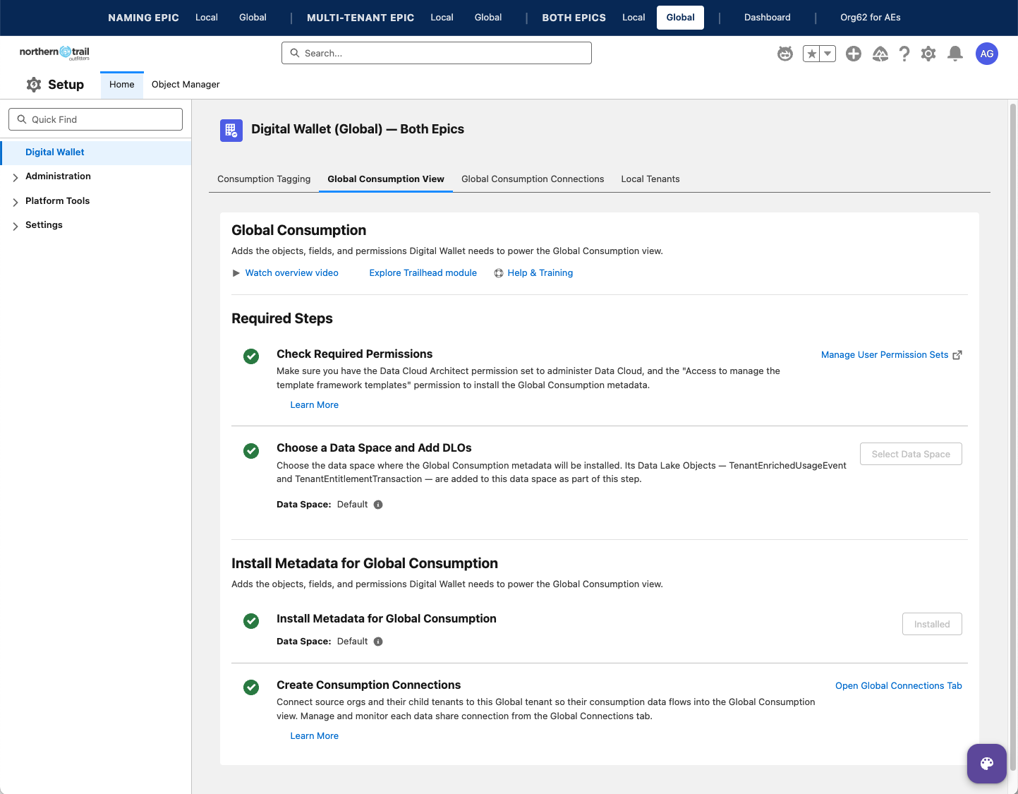Focus the Quick Find input
Image resolution: width=1018 pixels, height=794 pixels.
95,120
